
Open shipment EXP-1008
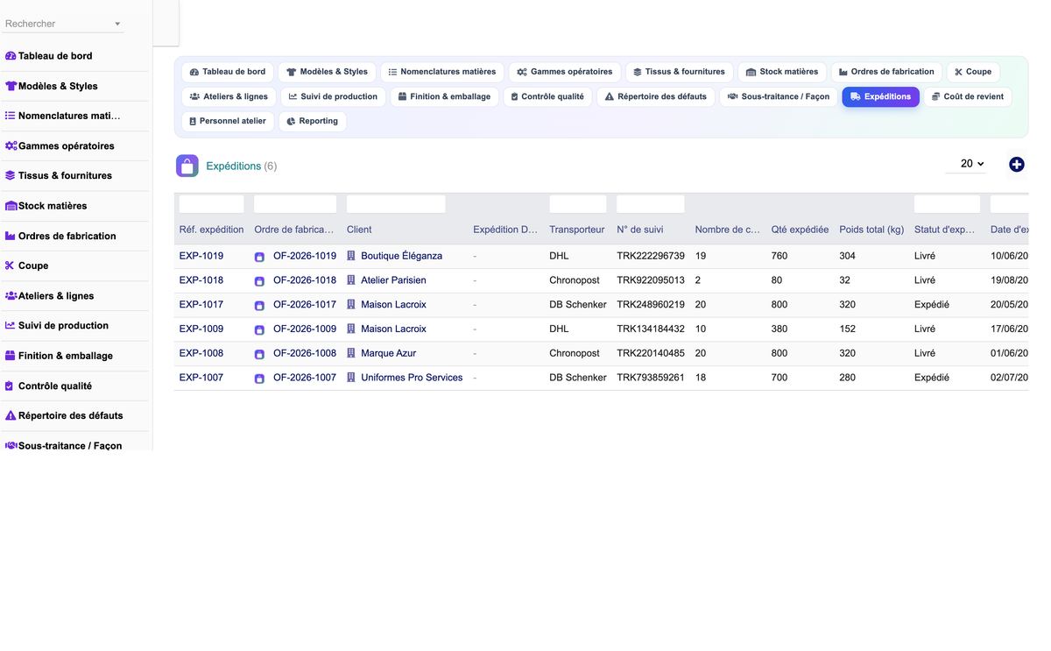click(201, 353)
